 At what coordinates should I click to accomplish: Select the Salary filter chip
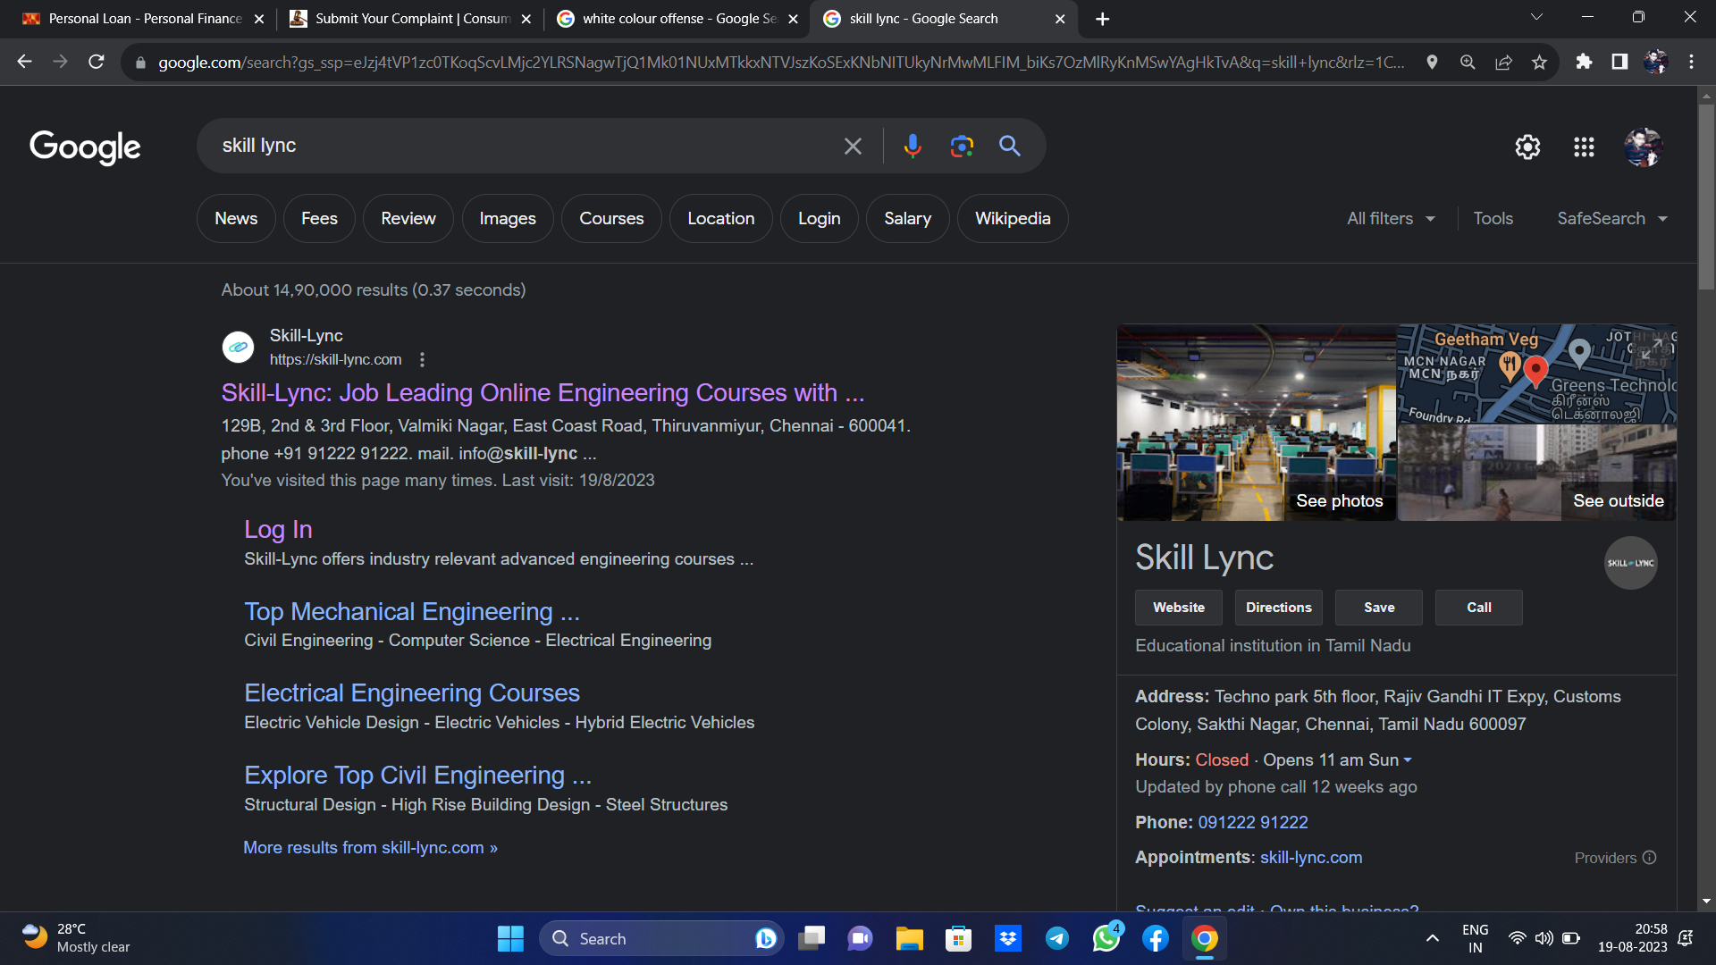coord(907,218)
